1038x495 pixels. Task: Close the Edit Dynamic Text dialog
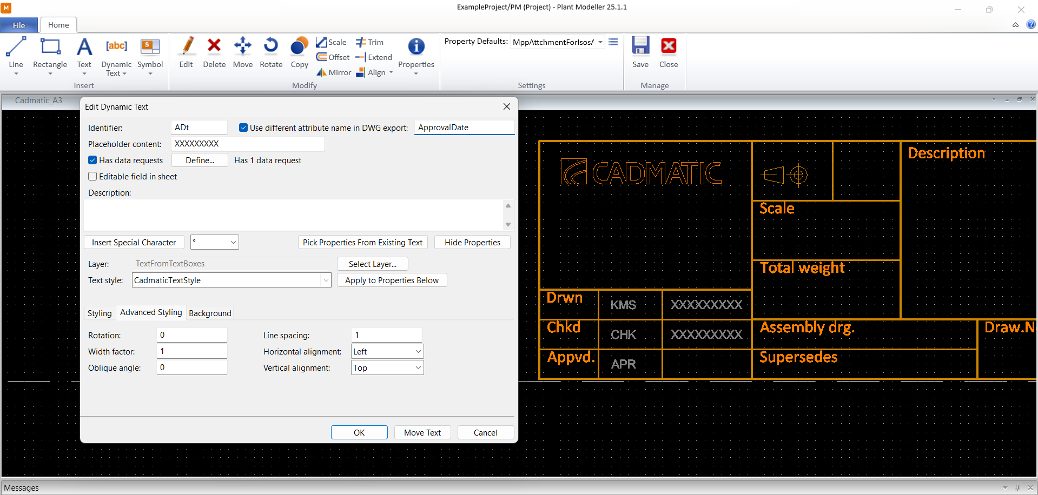coord(507,106)
